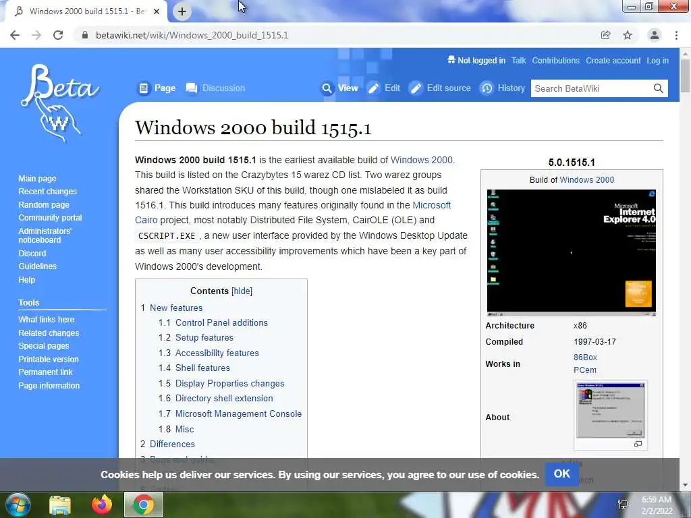Open Administrators' noticeboard link

click(45, 235)
